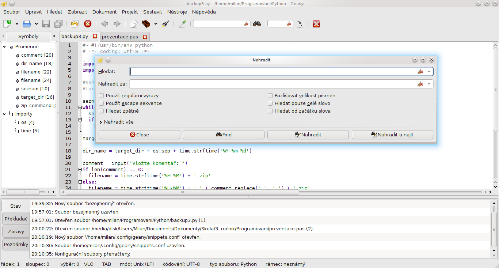499x268 pixels.
Task: Click the Open file toolbar icon
Action: (27, 24)
